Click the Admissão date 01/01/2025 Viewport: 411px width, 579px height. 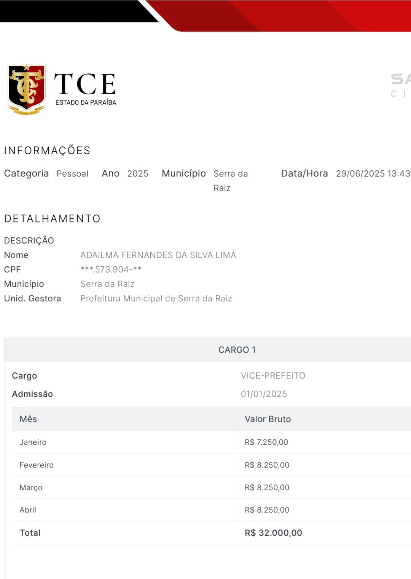(264, 394)
